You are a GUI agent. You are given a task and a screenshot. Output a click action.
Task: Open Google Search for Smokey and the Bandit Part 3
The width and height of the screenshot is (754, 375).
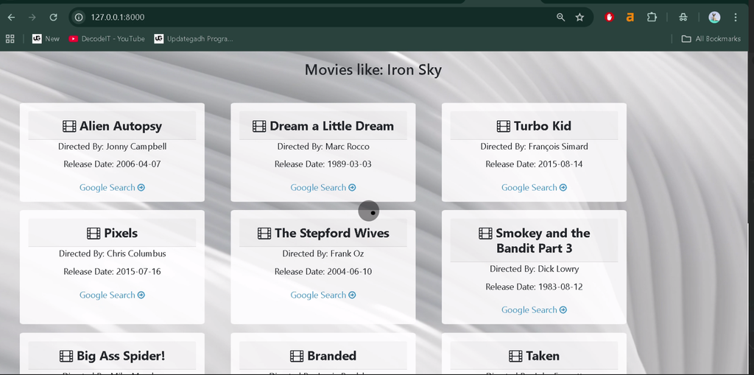point(535,310)
